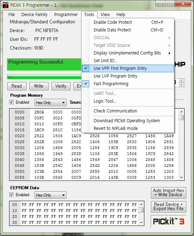This screenshot has width=194, height=236.
Task: Select program memory cell 00FC
Action: pyautogui.click(x=39, y=118)
